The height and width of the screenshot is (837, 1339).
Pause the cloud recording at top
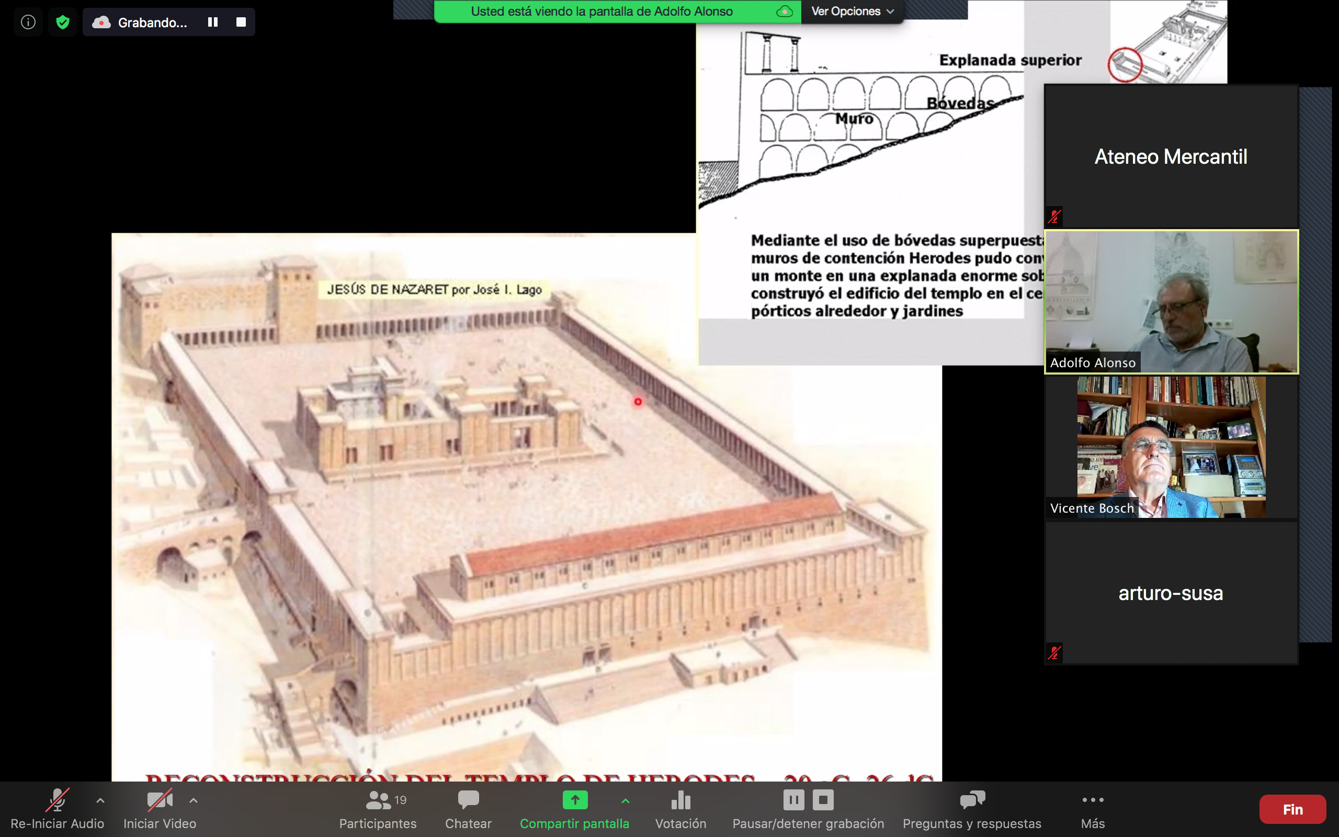tap(212, 22)
